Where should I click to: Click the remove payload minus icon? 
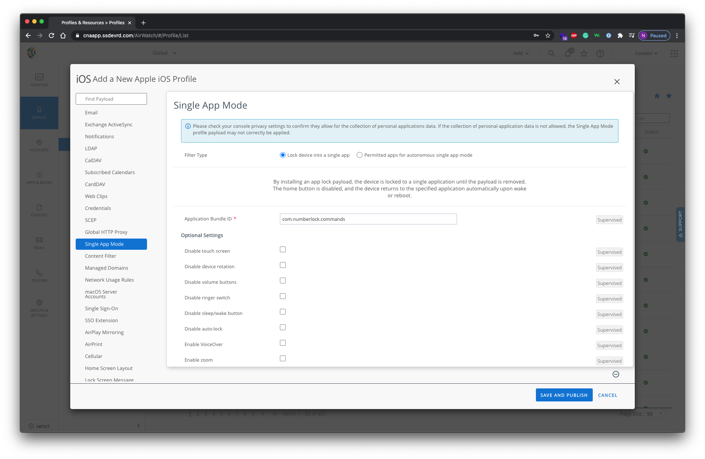616,374
